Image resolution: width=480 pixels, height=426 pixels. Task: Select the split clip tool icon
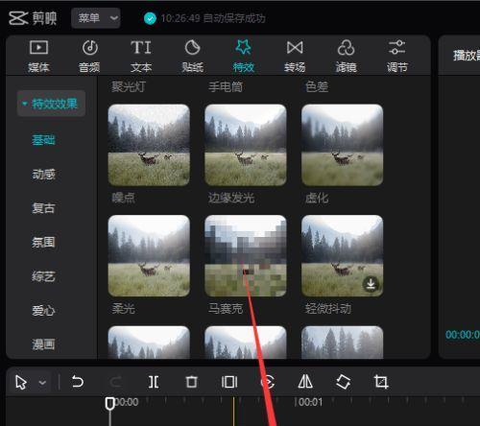154,382
